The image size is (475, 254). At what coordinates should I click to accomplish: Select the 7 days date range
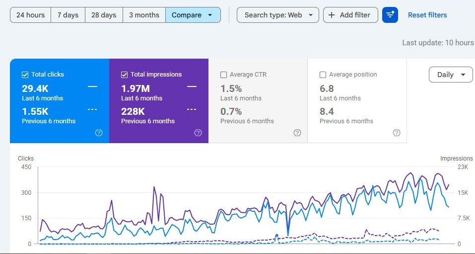(x=68, y=15)
